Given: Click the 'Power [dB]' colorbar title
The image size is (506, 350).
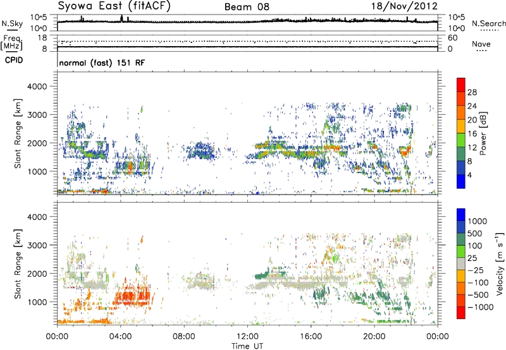Looking at the screenshot, I should (x=483, y=133).
